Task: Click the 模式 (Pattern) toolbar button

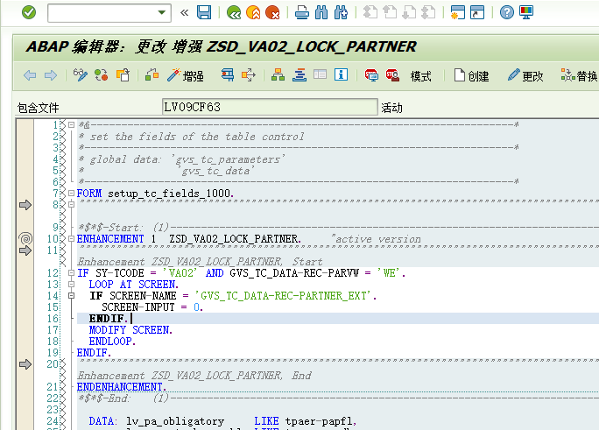Action: 420,76
